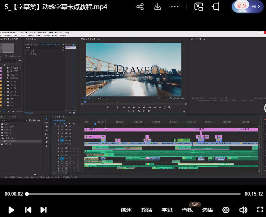Skip to the next video
The image size is (266, 217).
(44, 210)
